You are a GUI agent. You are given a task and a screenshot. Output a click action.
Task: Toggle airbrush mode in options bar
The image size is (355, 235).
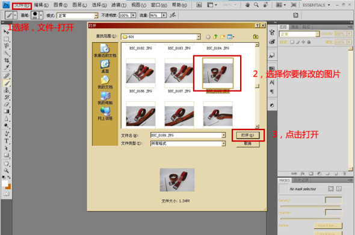[x=173, y=15]
